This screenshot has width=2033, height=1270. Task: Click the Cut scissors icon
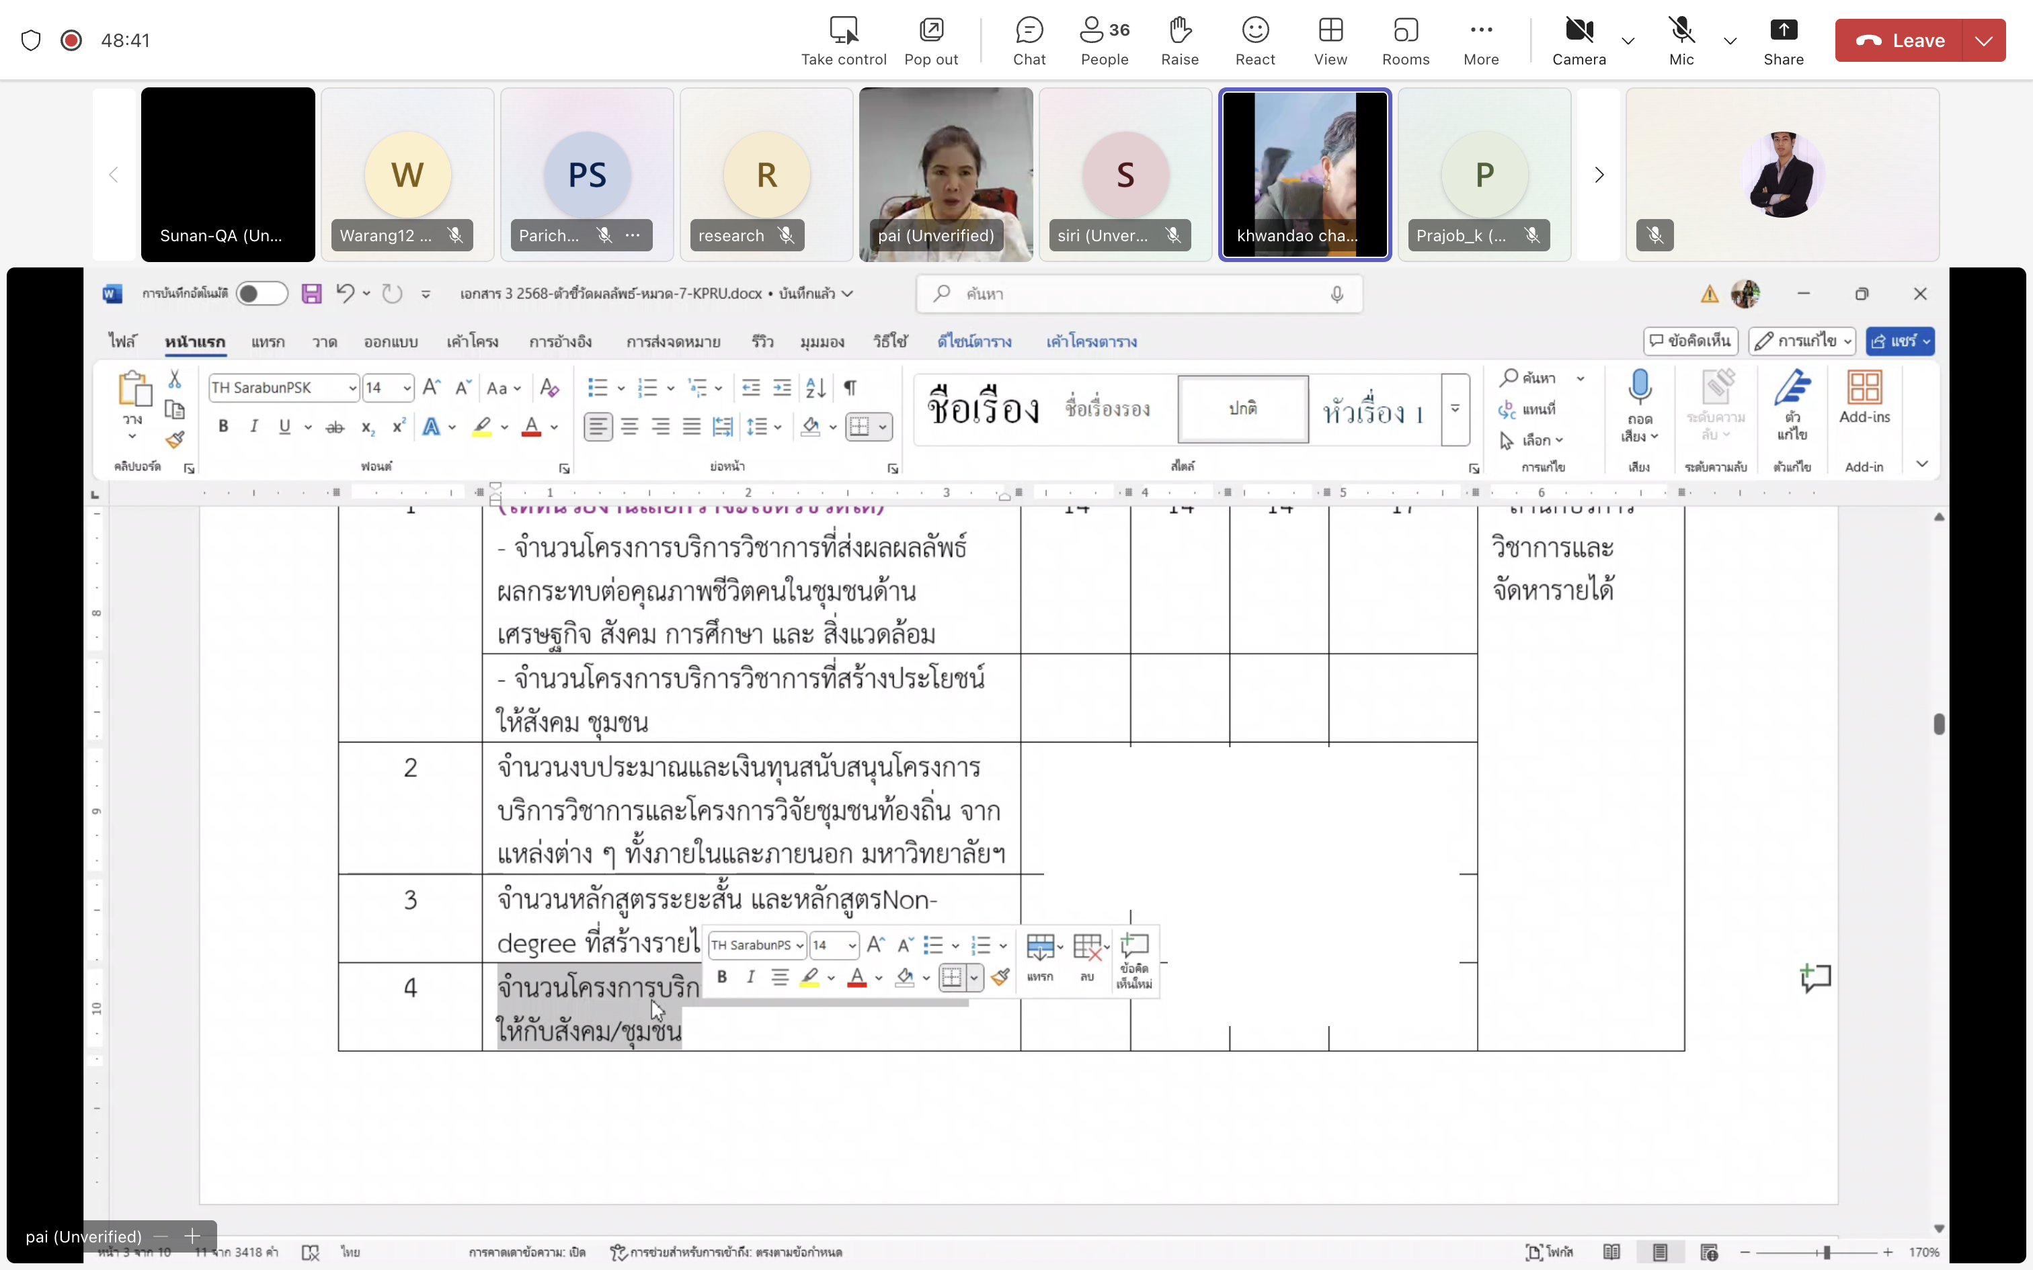point(175,380)
